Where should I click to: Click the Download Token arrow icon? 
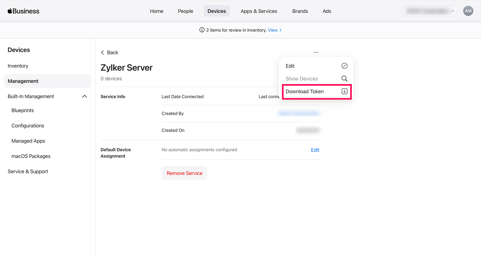point(345,91)
